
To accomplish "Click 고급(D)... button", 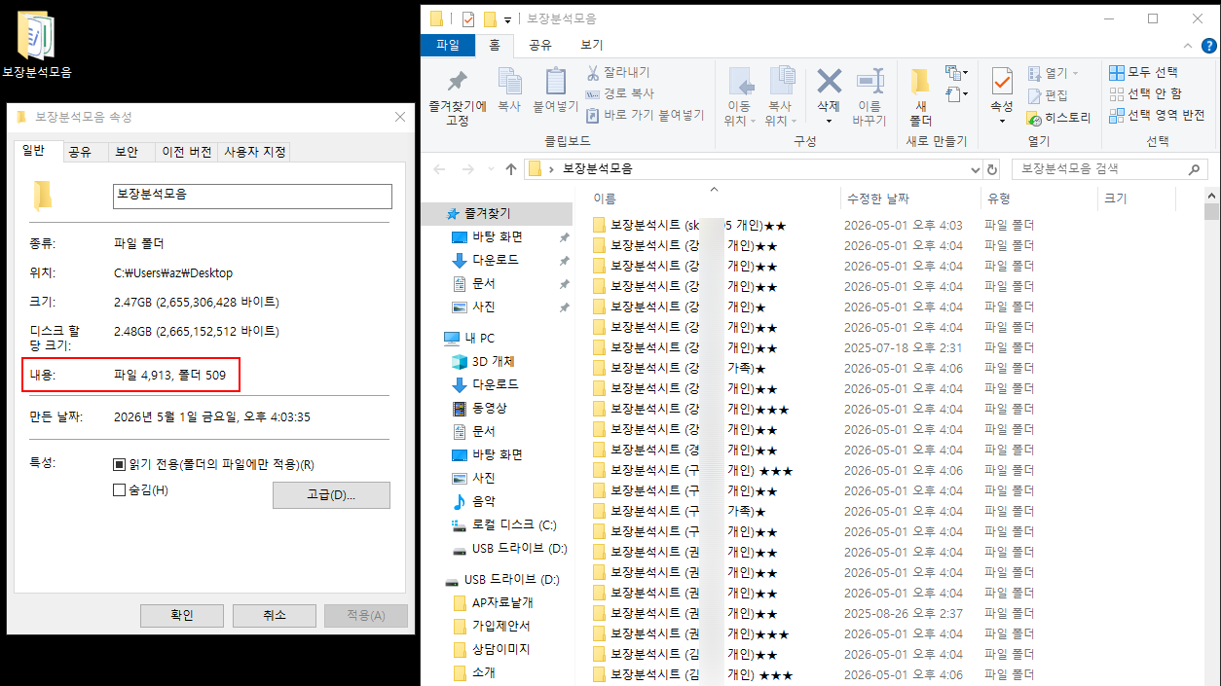I will coord(331,495).
